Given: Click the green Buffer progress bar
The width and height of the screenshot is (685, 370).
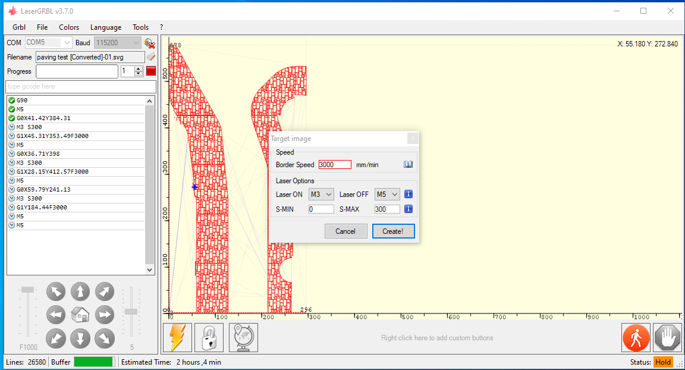Looking at the screenshot, I should [95, 362].
